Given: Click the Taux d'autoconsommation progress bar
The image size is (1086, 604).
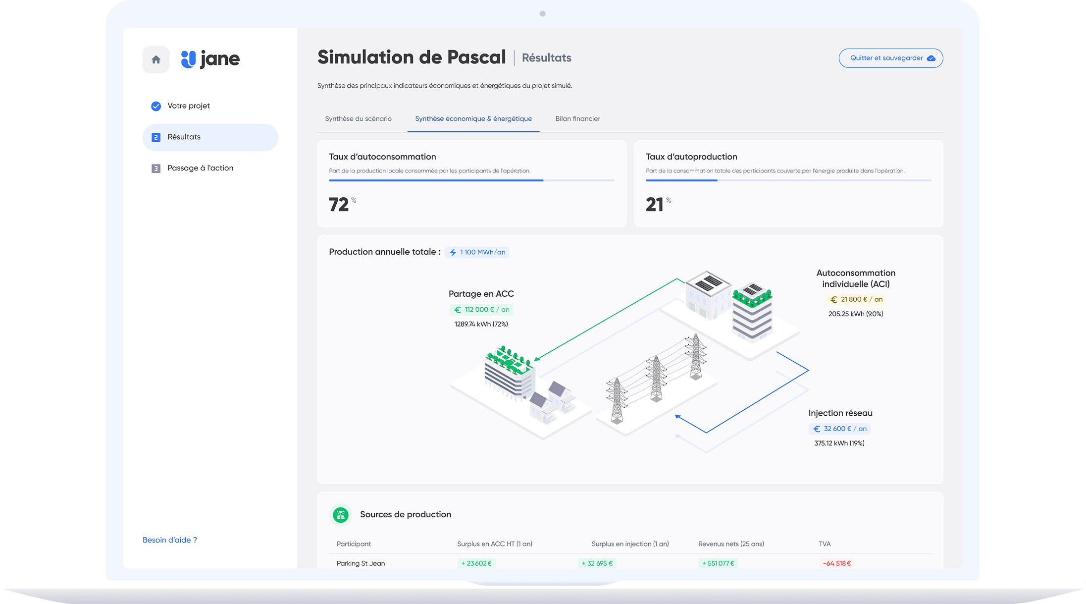Looking at the screenshot, I should coord(471,180).
